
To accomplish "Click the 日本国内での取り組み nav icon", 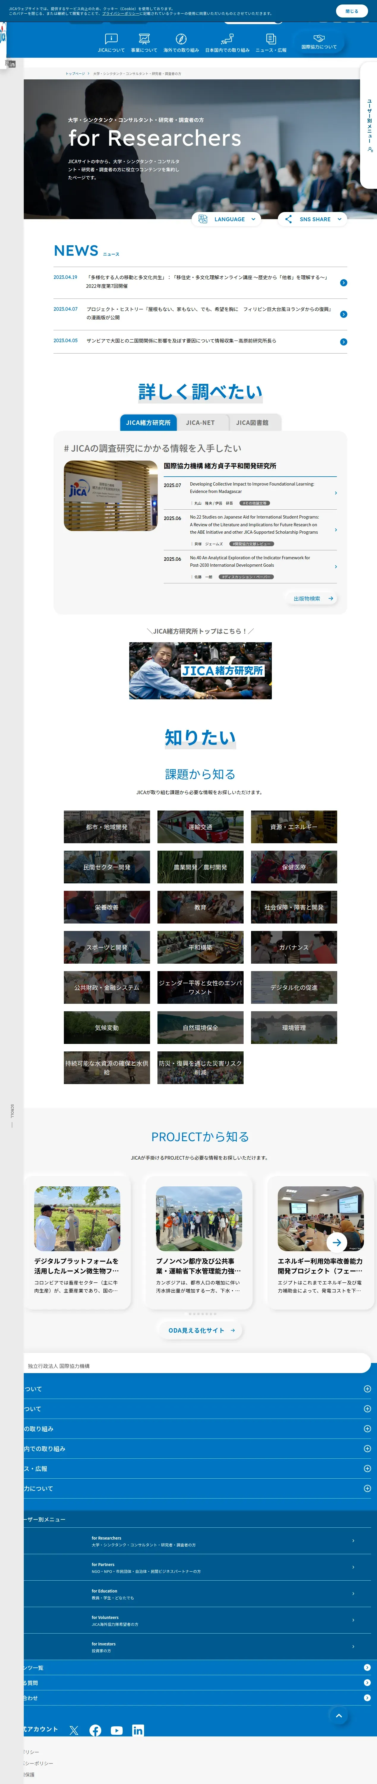I will click(x=227, y=39).
